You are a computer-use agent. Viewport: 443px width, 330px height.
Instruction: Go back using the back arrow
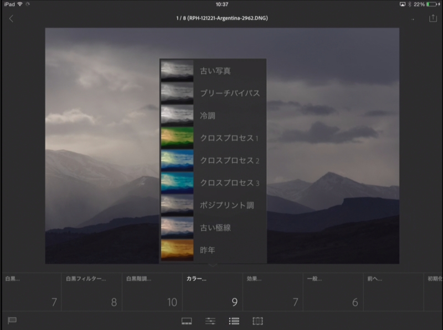tap(11, 19)
